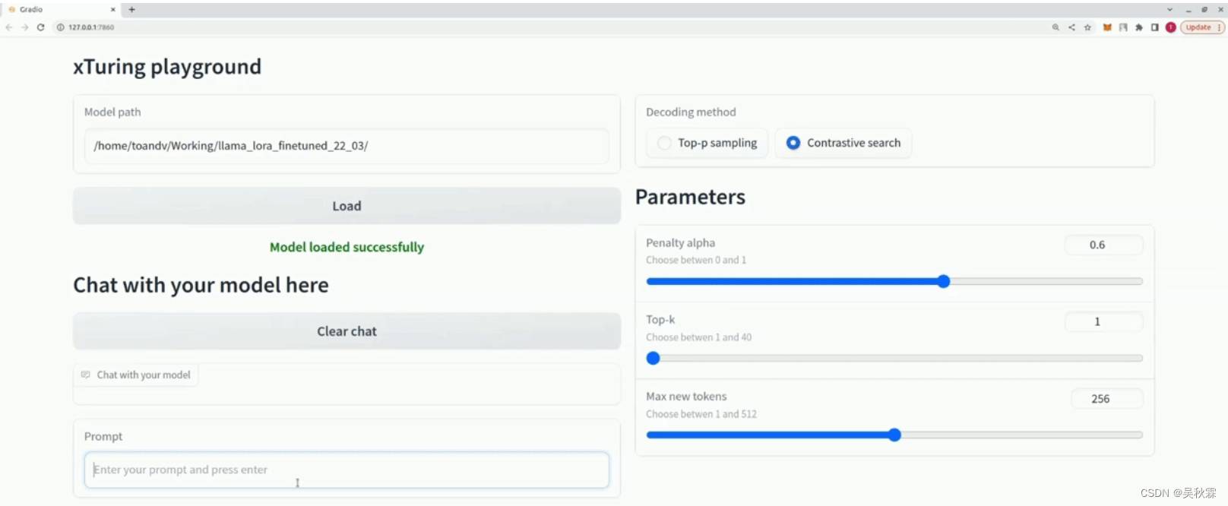Focus the Prompt text input
Viewport: 1228px width, 506px height.
tap(347, 470)
